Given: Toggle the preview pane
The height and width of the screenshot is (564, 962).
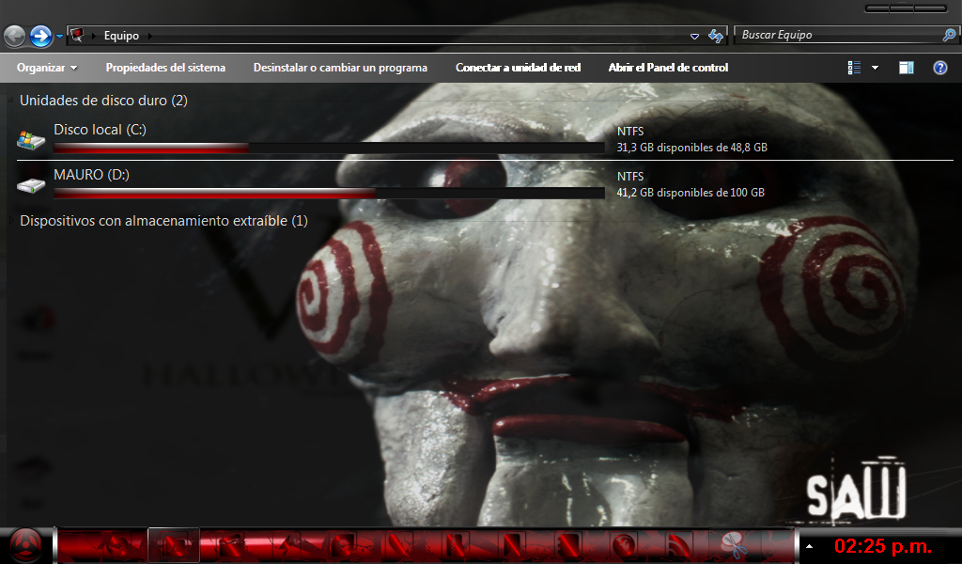Looking at the screenshot, I should point(907,68).
